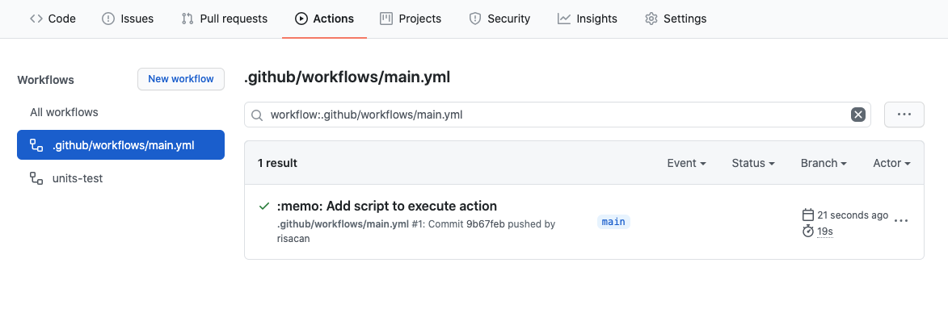The width and height of the screenshot is (948, 313).
Task: Open the Add script to execute action run
Action: pos(387,207)
